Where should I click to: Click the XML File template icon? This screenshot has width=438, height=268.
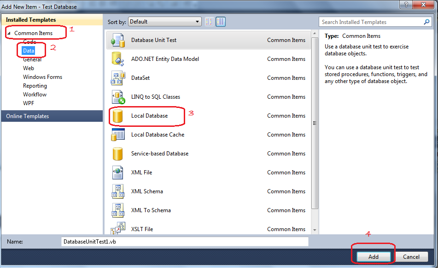coord(117,173)
